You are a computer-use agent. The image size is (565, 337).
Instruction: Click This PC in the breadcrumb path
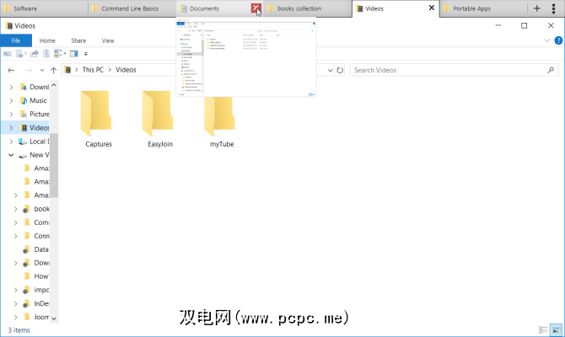pyautogui.click(x=93, y=70)
